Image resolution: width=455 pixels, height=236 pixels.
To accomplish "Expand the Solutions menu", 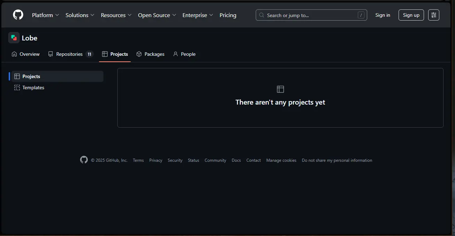I will tap(80, 15).
